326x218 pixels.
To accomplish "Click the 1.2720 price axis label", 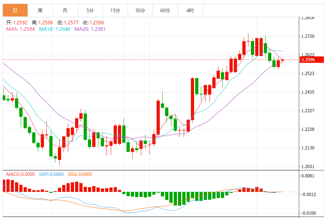I will tap(308, 36).
